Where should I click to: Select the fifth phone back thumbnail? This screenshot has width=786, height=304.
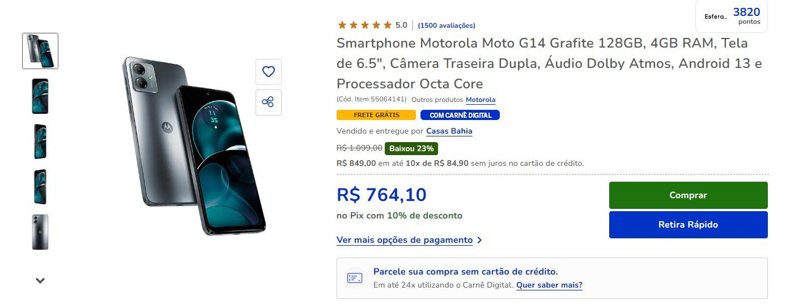(x=40, y=232)
